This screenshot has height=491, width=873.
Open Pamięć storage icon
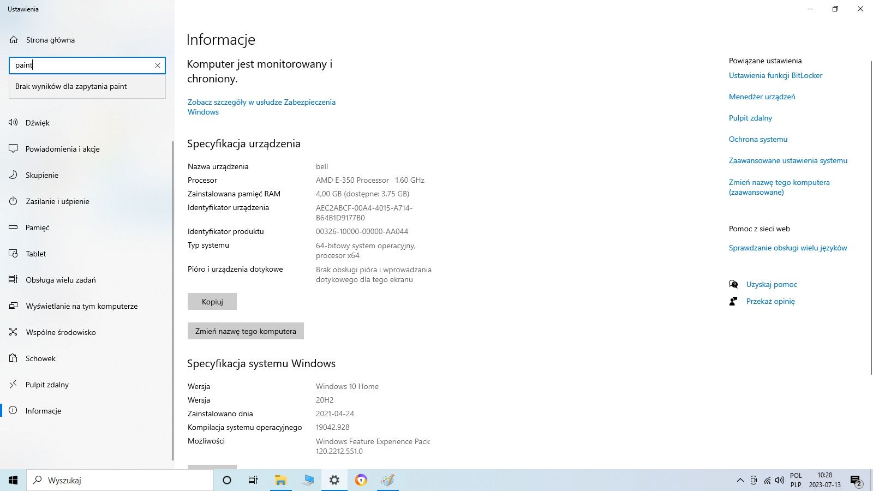[14, 227]
